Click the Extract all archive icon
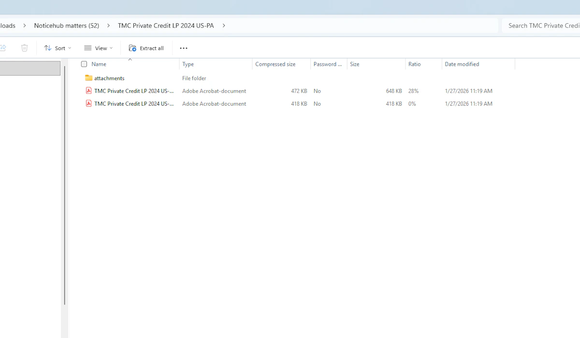Image resolution: width=580 pixels, height=338 pixels. pyautogui.click(x=132, y=48)
